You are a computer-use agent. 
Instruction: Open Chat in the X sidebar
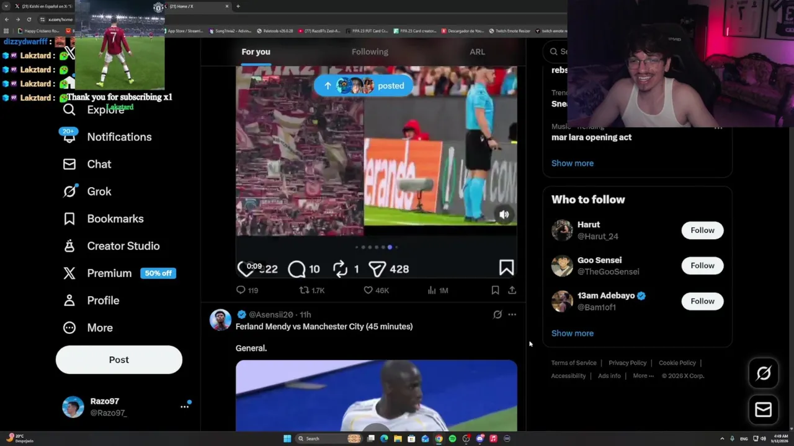point(87,164)
